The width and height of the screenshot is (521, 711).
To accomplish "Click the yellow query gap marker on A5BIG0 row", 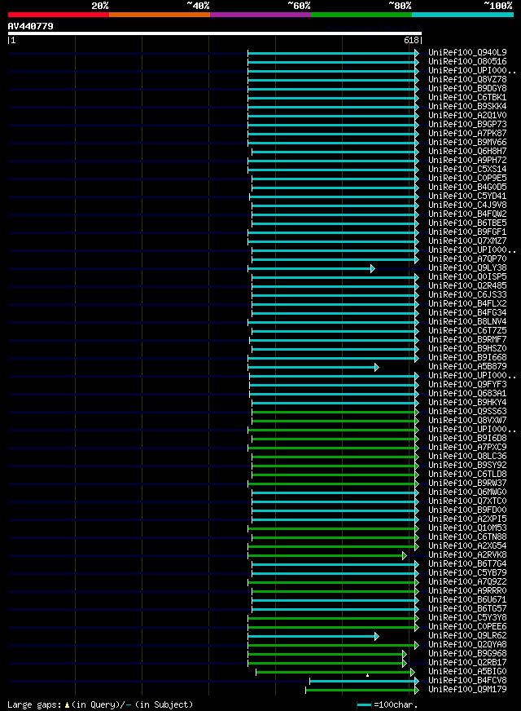I will (368, 675).
